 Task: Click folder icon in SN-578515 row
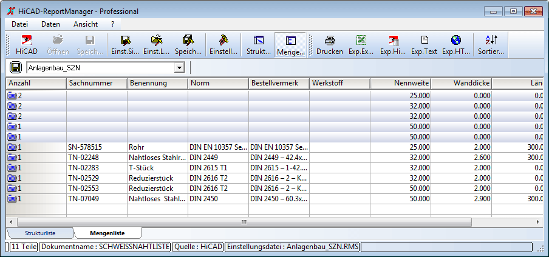click(13, 147)
